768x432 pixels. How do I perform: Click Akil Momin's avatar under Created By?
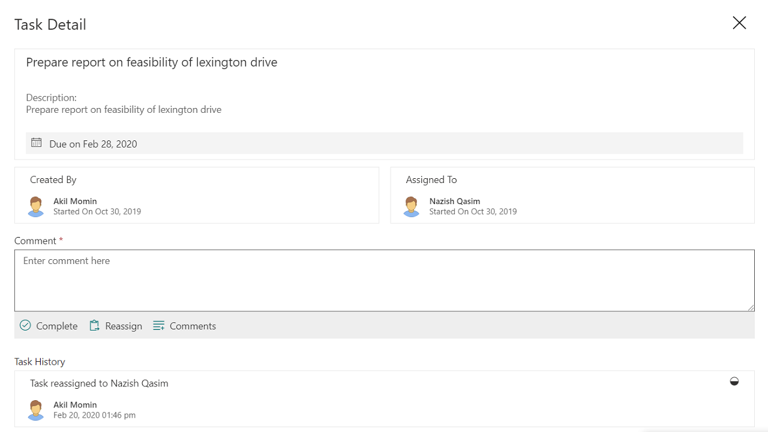tap(36, 206)
